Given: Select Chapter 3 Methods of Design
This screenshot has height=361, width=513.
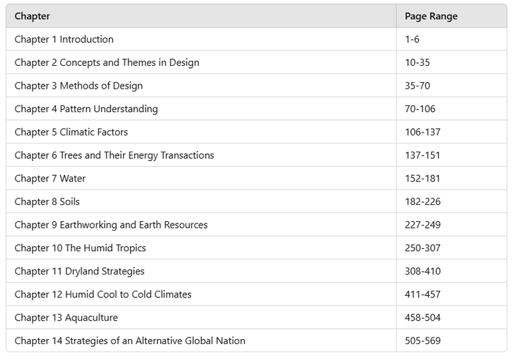Looking at the screenshot, I should 79,86.
